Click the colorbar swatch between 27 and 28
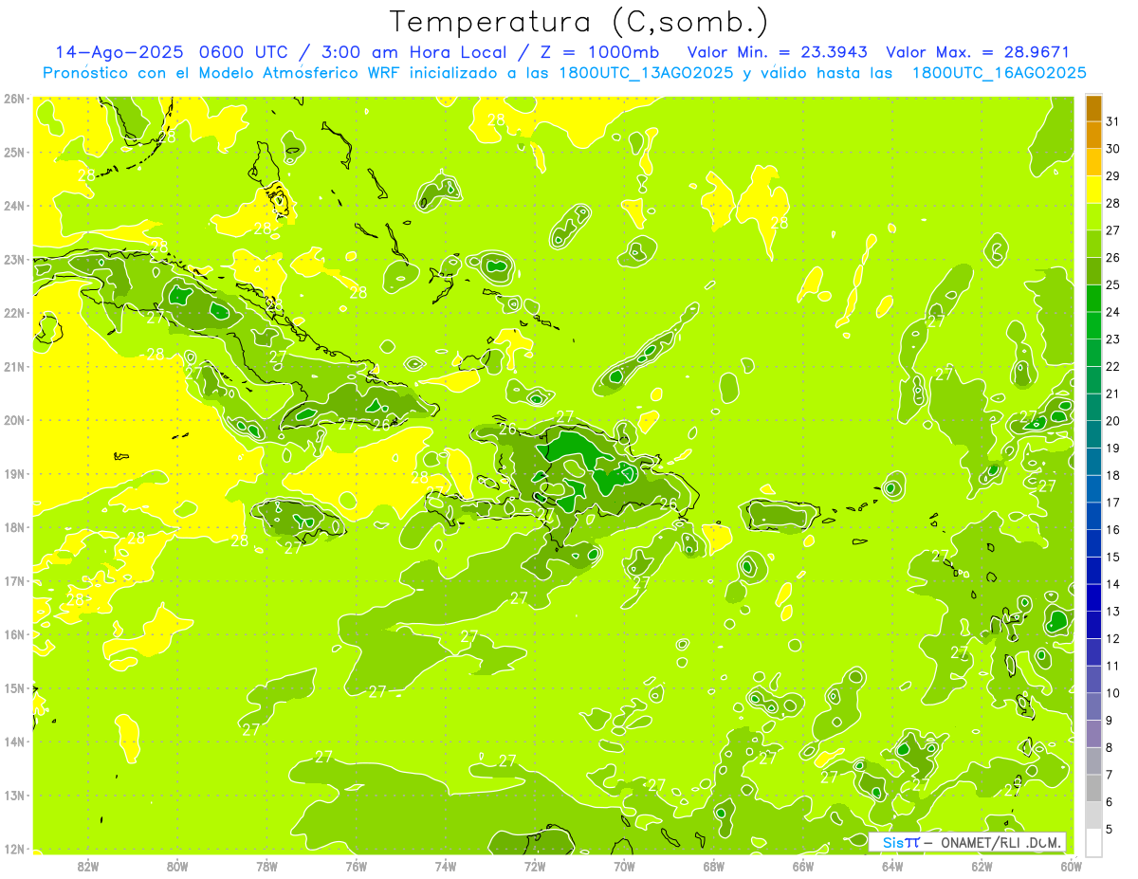 (x=1093, y=217)
